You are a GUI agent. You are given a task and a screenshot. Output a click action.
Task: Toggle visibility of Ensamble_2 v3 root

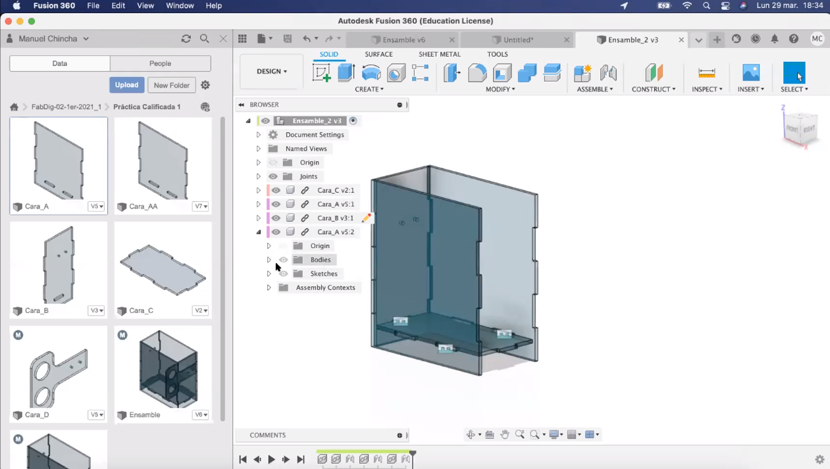click(x=265, y=121)
